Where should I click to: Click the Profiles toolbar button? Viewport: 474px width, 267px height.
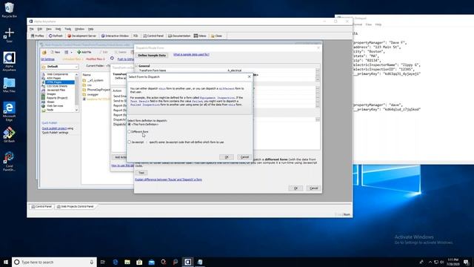click(38, 36)
